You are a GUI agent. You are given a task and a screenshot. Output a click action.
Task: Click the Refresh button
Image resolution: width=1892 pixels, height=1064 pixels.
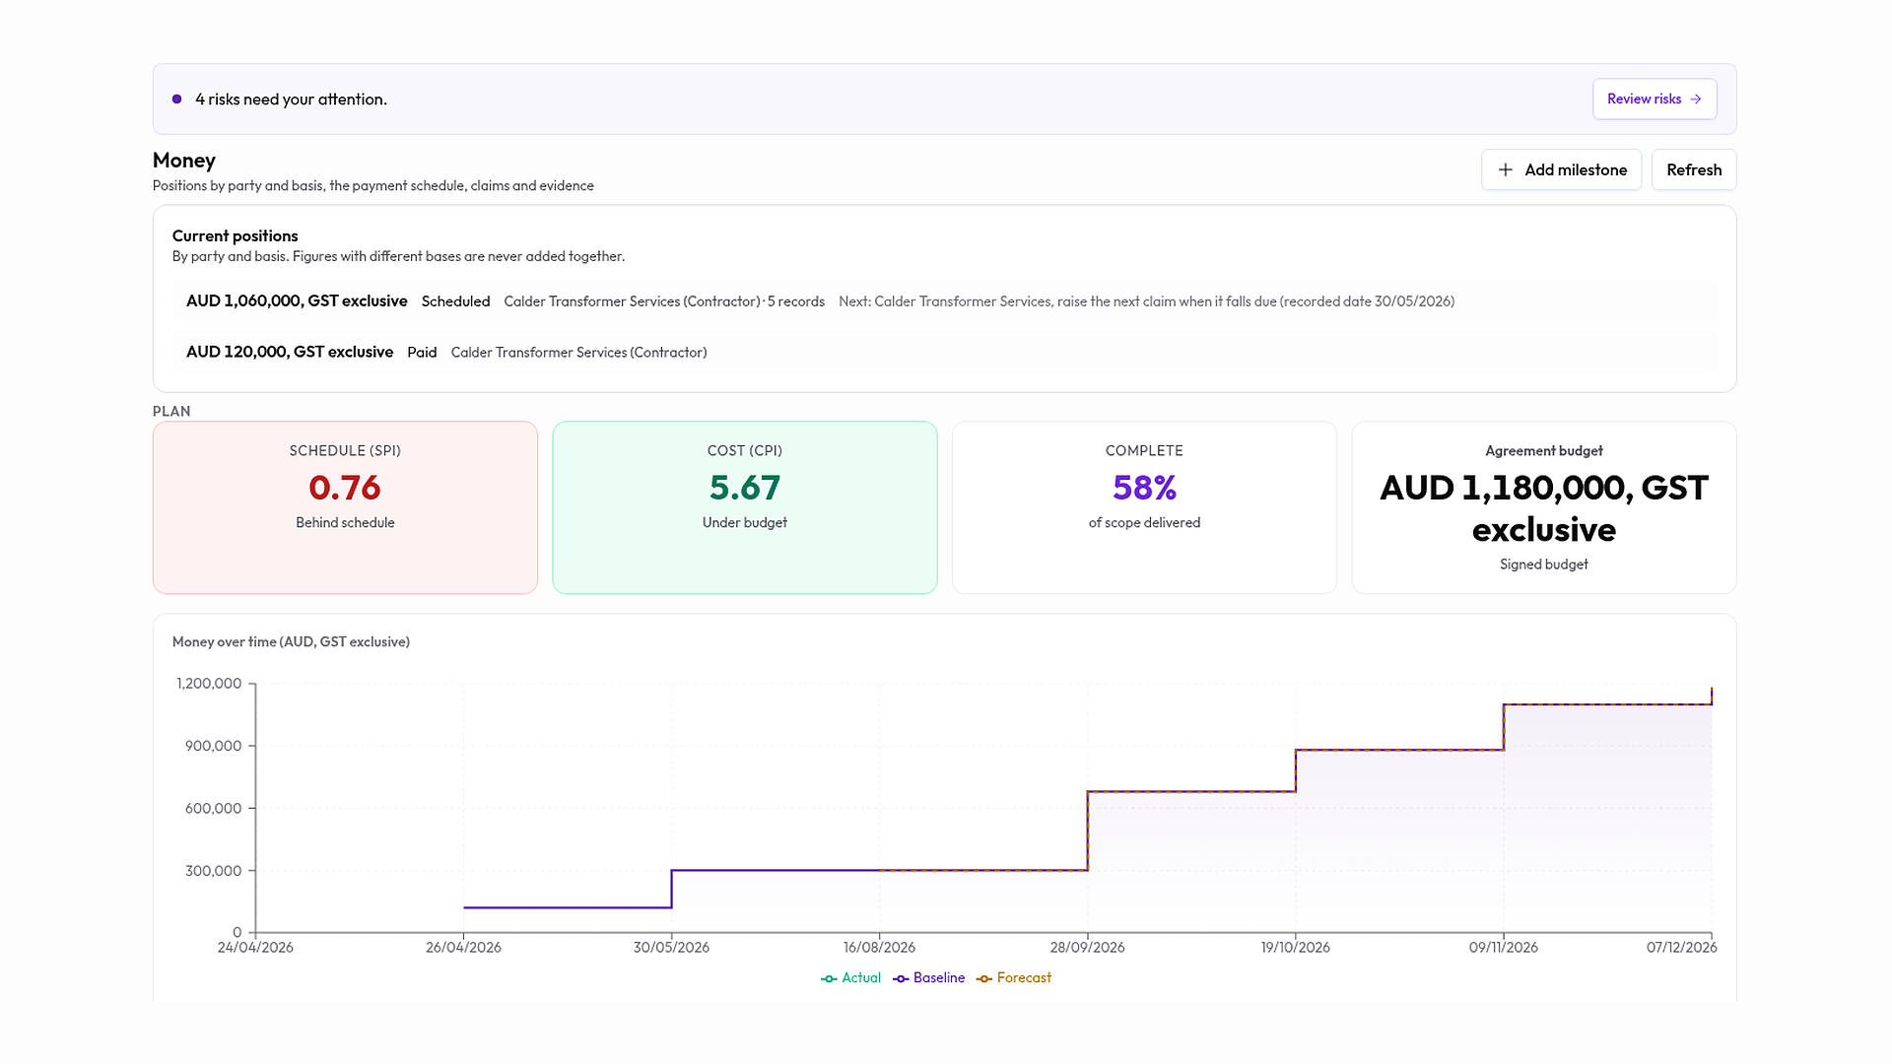tap(1694, 169)
